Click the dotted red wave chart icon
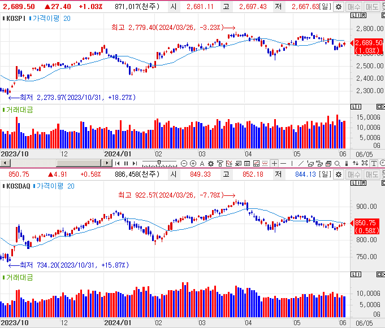 [x=265, y=164]
